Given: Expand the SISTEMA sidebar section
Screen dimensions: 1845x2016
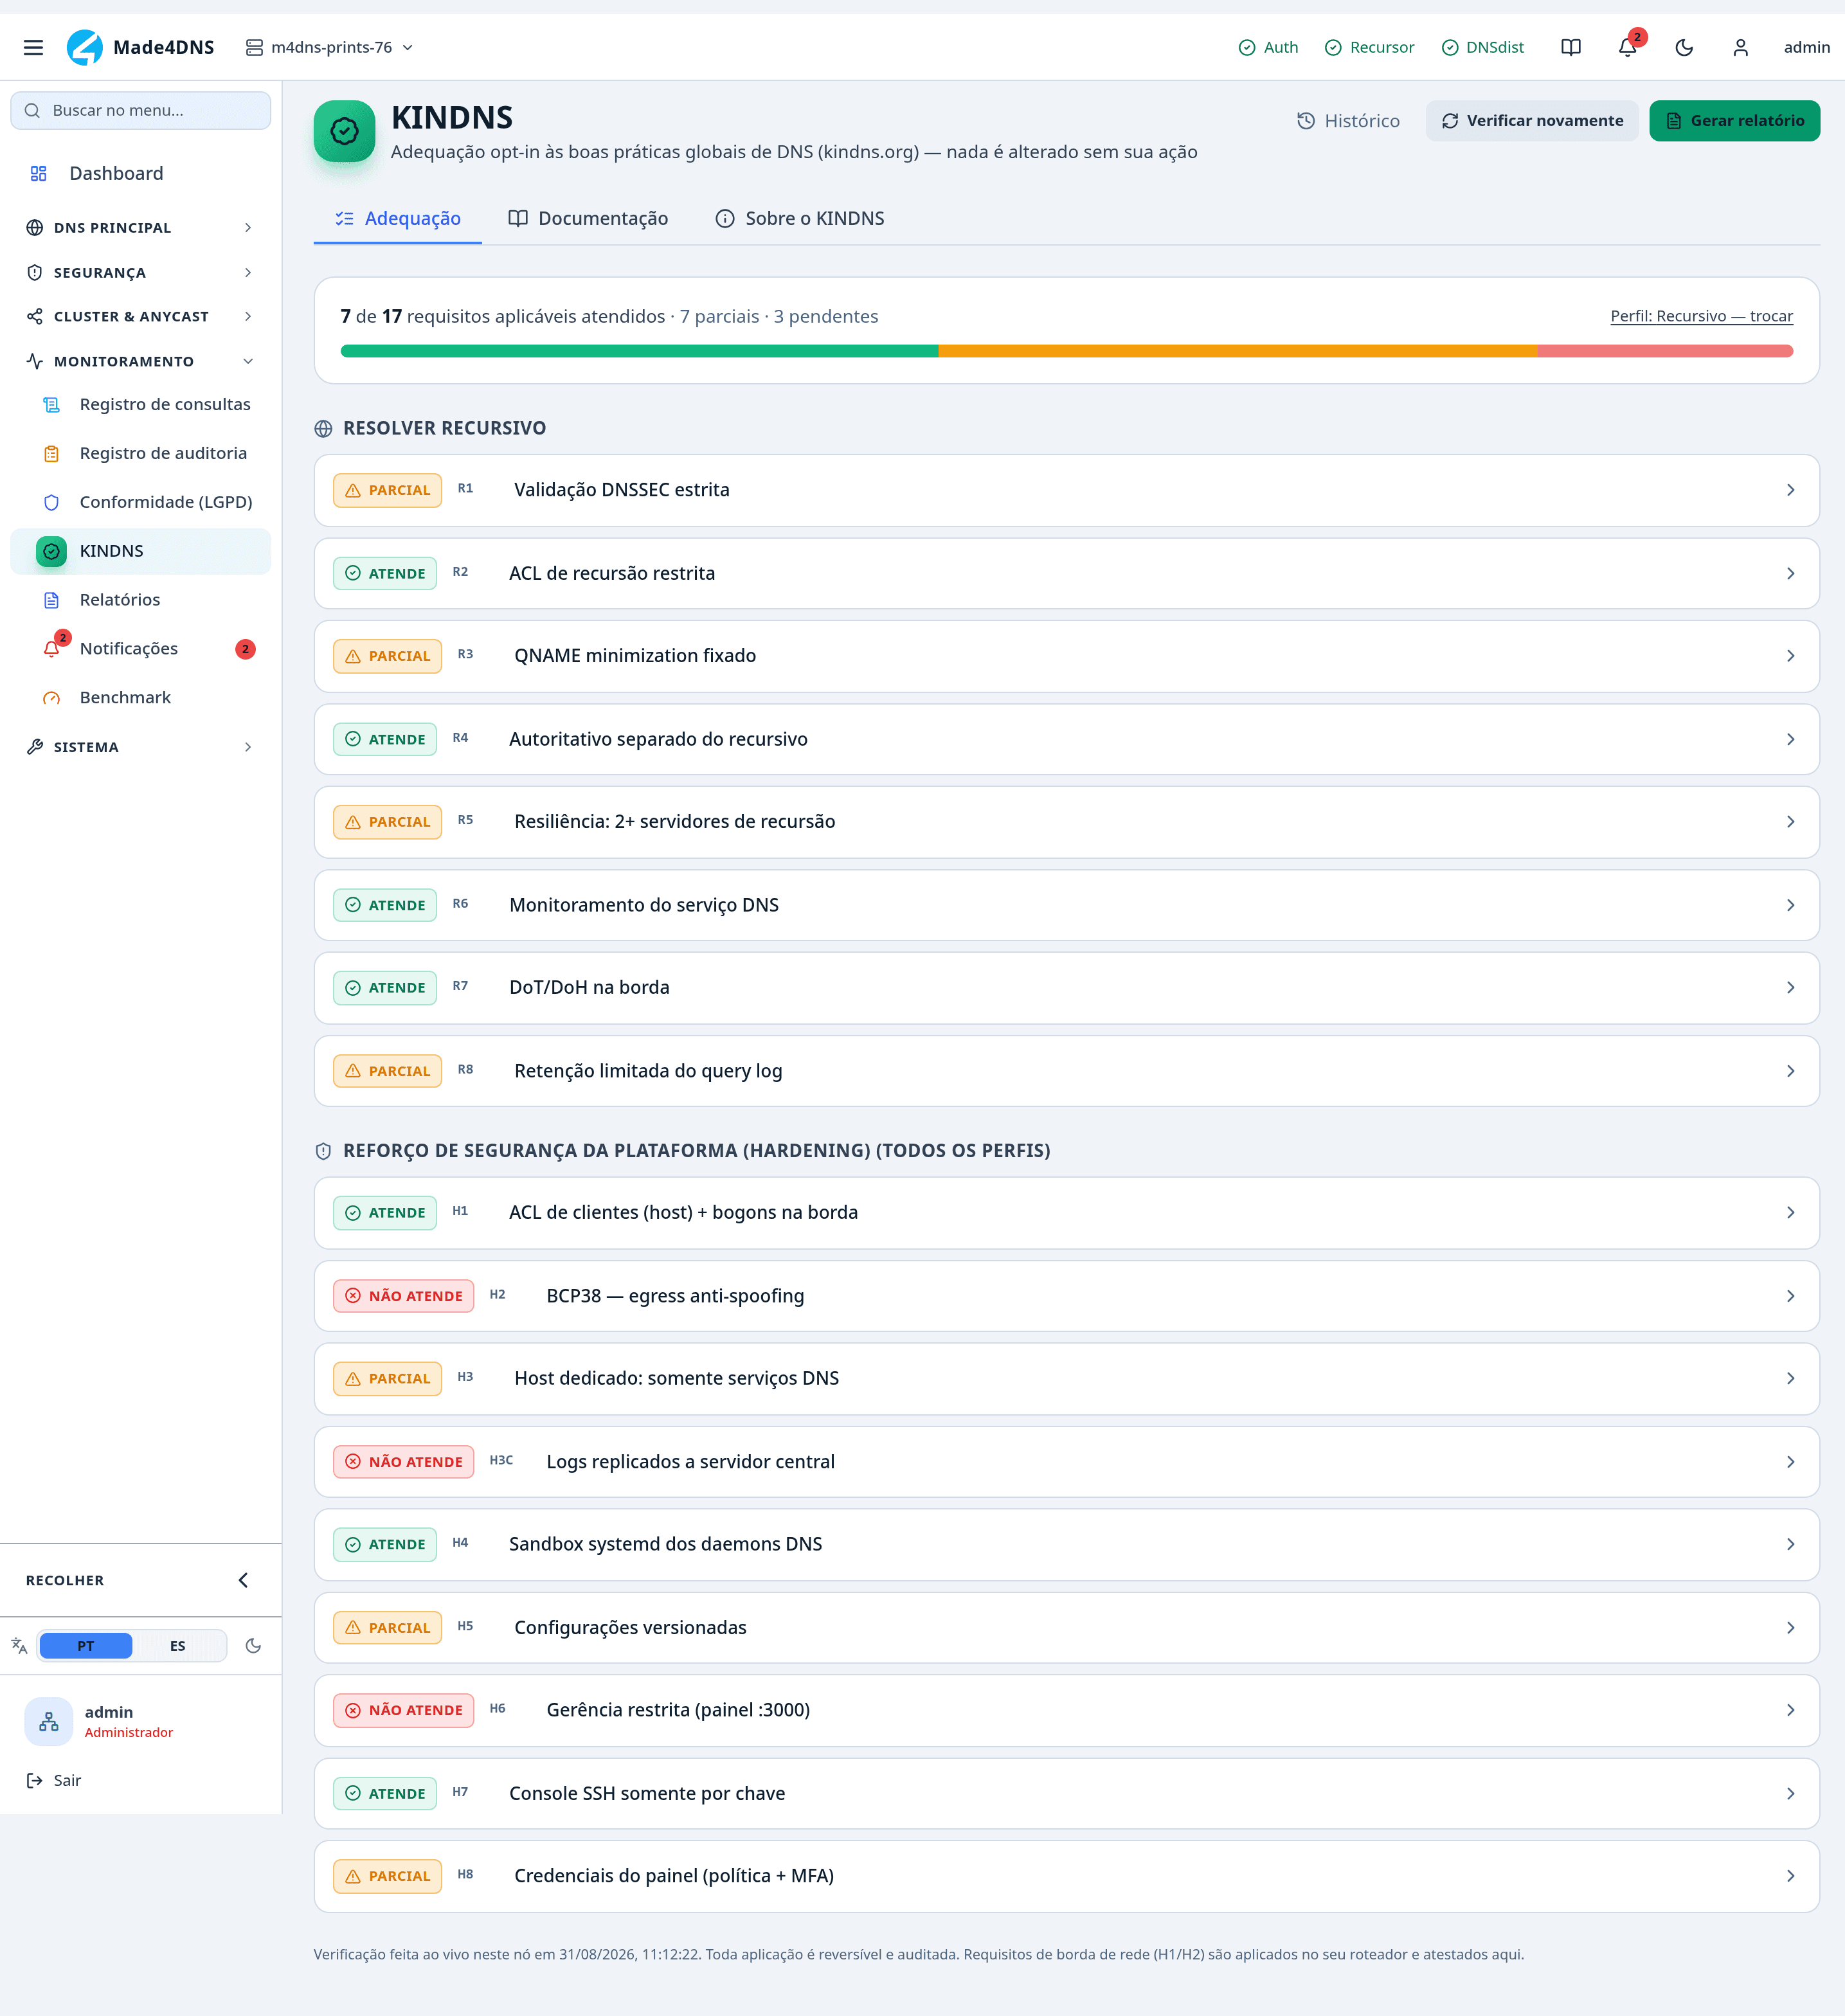Looking at the screenshot, I should (141, 747).
